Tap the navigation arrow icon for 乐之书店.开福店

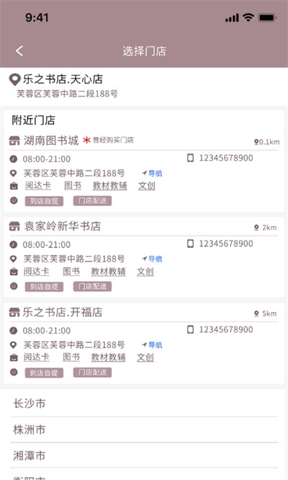(x=145, y=345)
